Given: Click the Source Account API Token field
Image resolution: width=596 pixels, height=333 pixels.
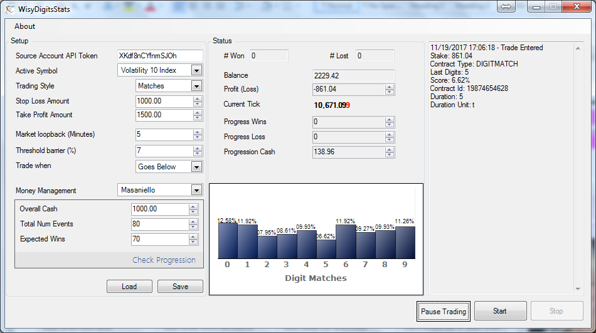Looking at the screenshot, I should tap(160, 56).
